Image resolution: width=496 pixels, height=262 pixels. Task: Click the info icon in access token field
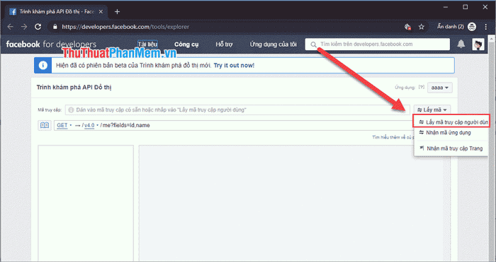71,109
